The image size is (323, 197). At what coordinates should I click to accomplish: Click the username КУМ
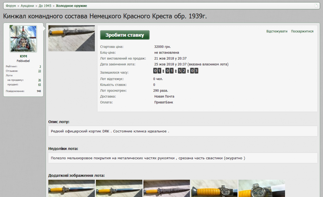[x=23, y=56]
